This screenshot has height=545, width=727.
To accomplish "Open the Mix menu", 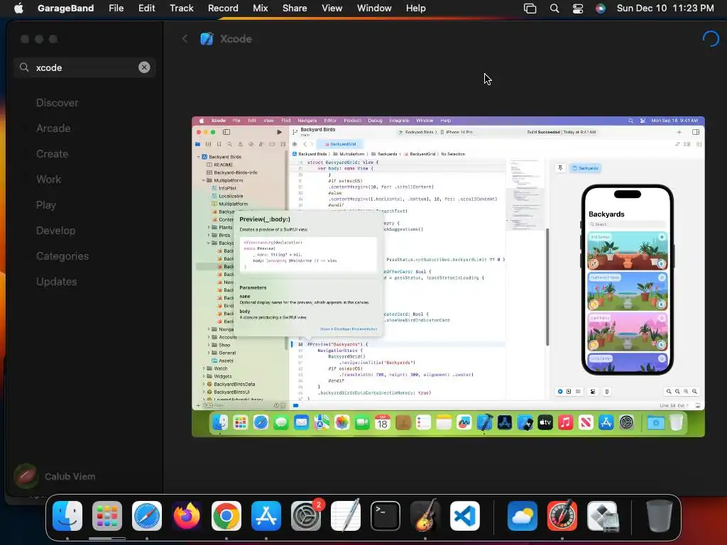I will click(x=260, y=9).
